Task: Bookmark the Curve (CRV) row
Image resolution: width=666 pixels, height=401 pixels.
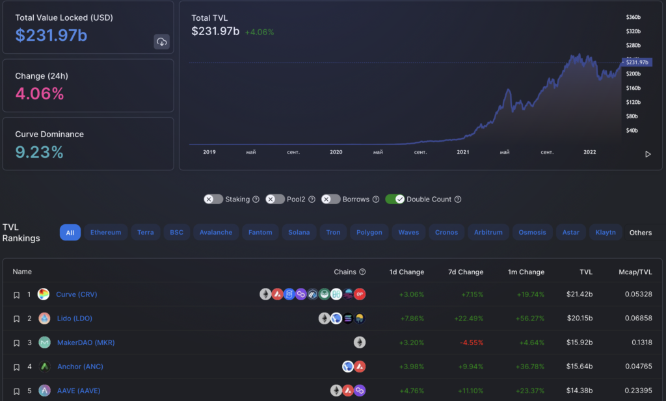Action: (17, 295)
